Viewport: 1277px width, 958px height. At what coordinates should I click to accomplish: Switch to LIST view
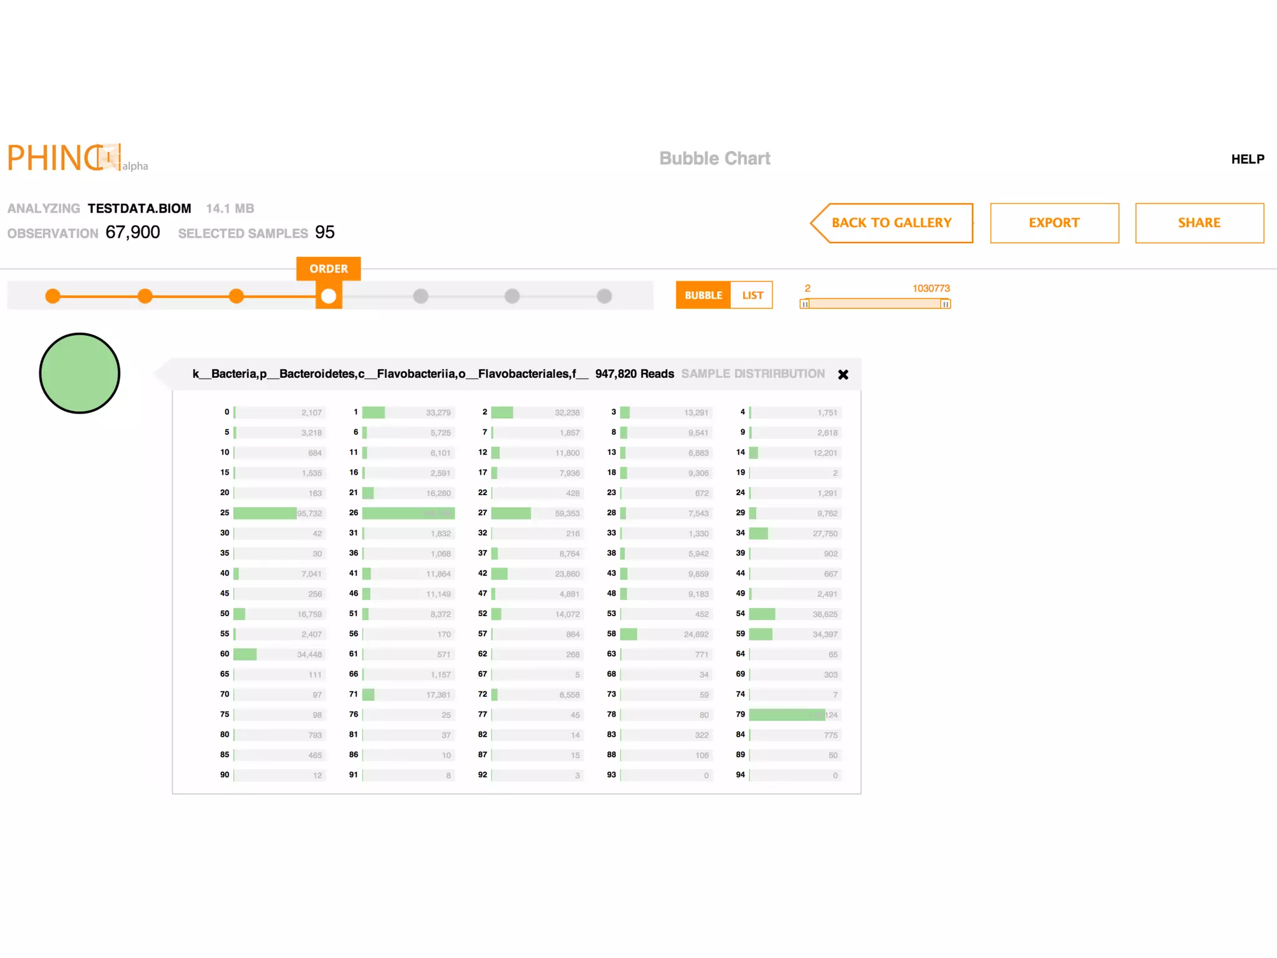click(x=753, y=296)
